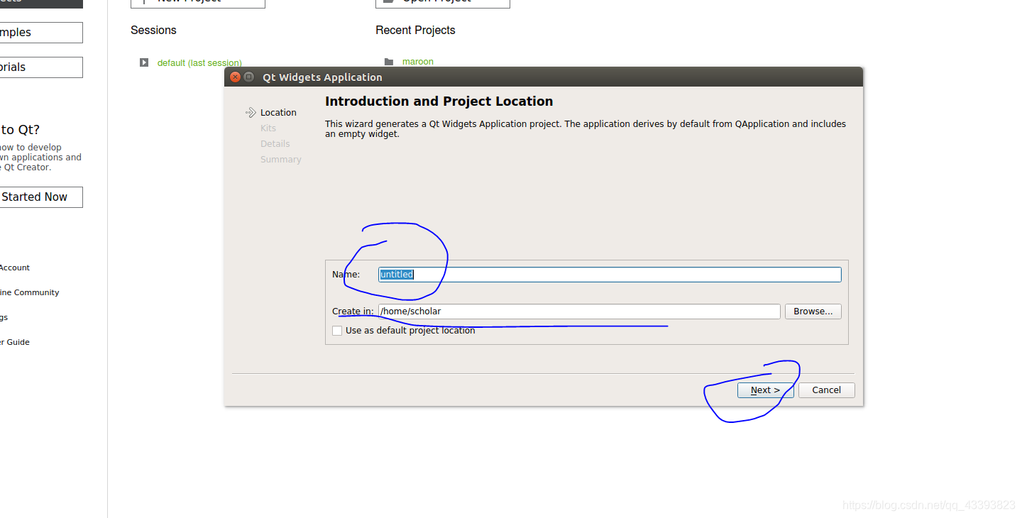Open the Examples section in the welcome sidebar
Viewport: 1022px width, 518px height.
click(x=41, y=33)
